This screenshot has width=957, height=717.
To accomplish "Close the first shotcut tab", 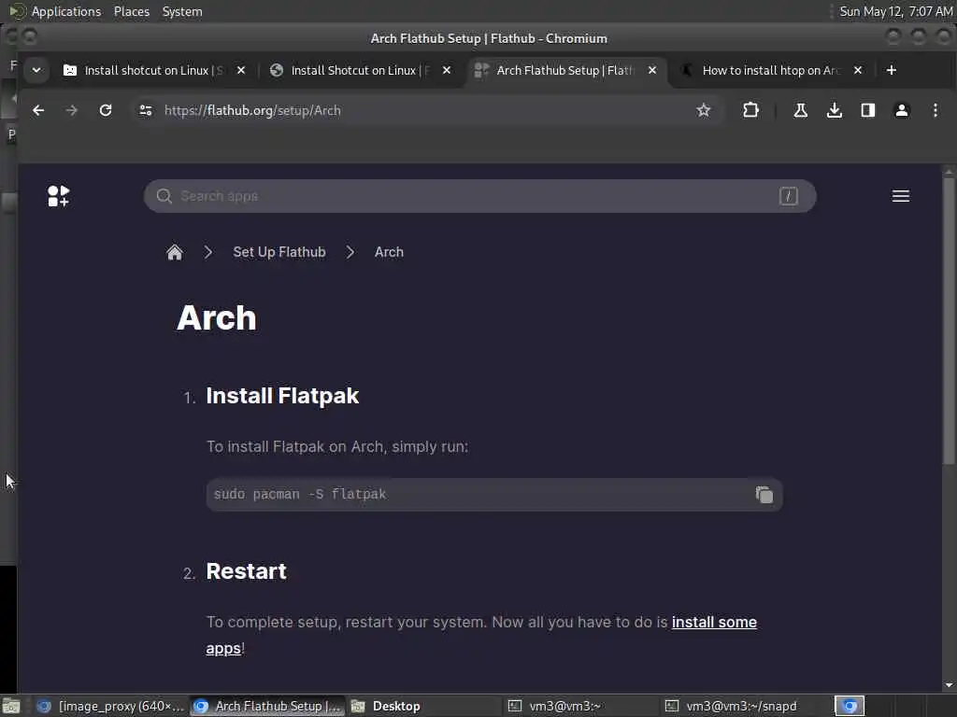I will pos(241,70).
